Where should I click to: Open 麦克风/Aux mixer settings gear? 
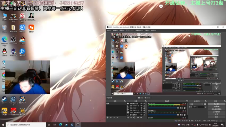(x=185, y=108)
